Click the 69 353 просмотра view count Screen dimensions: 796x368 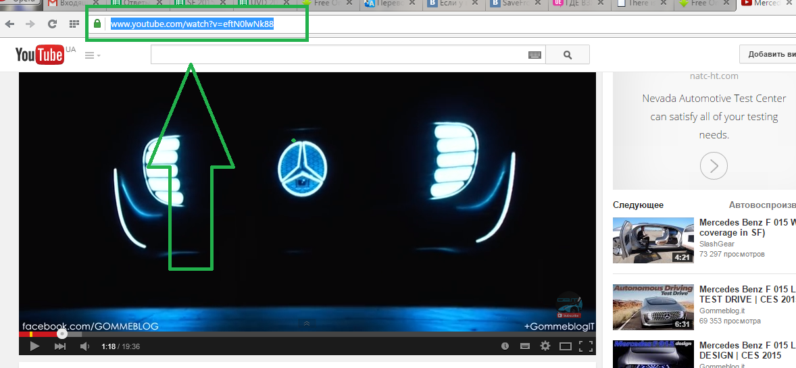click(730, 321)
